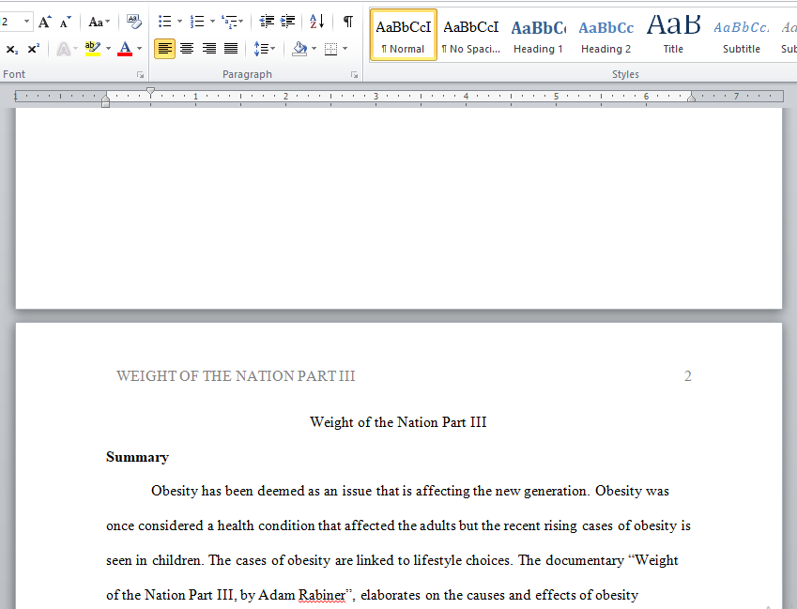Apply Text Effects to selection
Viewport: 797px width, 609px height.
[64, 49]
